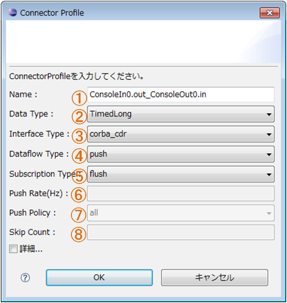Click the ConnectorProfileを入力してください message
This screenshot has height=303, width=287.
tap(77, 76)
